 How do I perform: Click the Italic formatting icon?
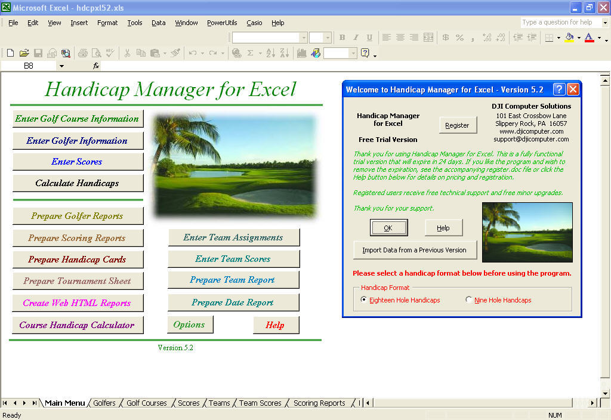356,38
